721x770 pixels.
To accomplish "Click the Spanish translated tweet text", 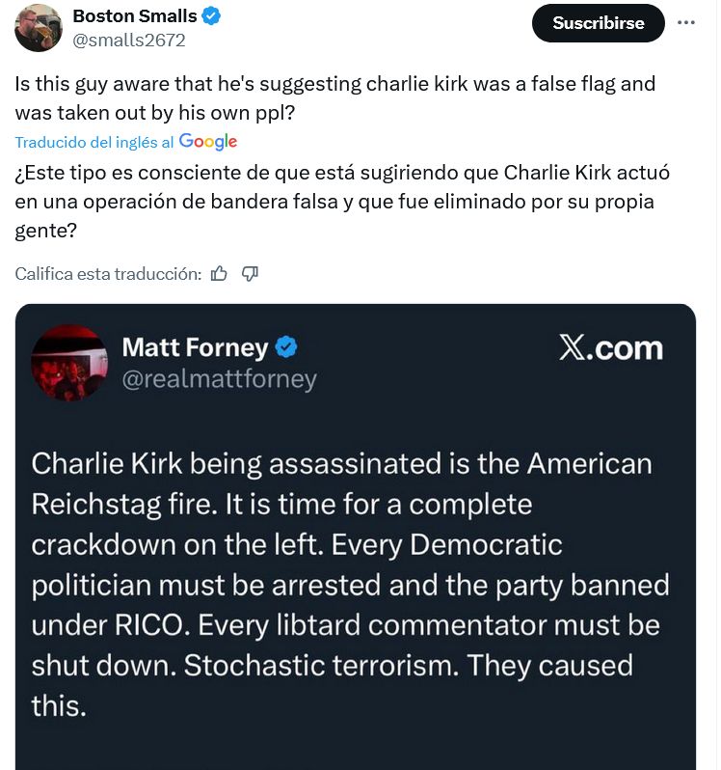I will [x=337, y=204].
